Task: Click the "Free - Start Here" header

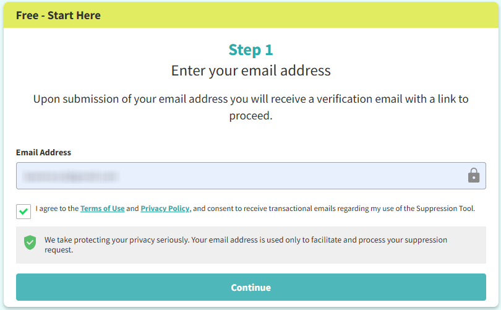Action: (58, 15)
